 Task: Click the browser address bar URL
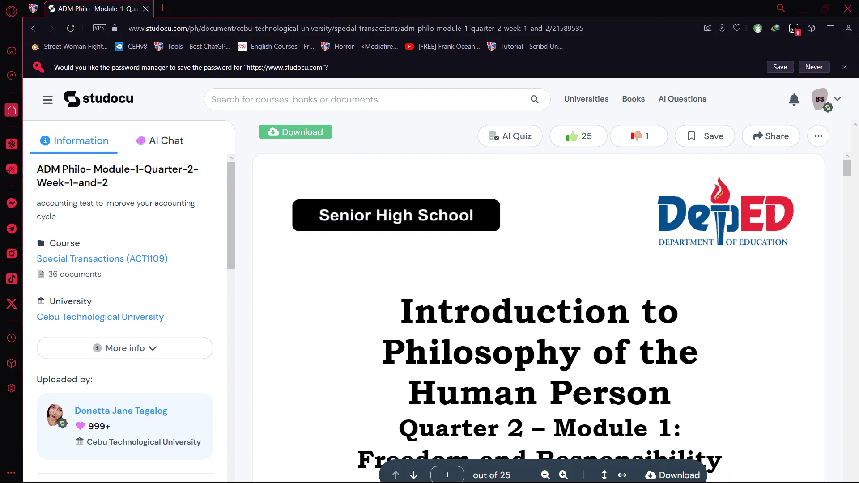(x=356, y=28)
